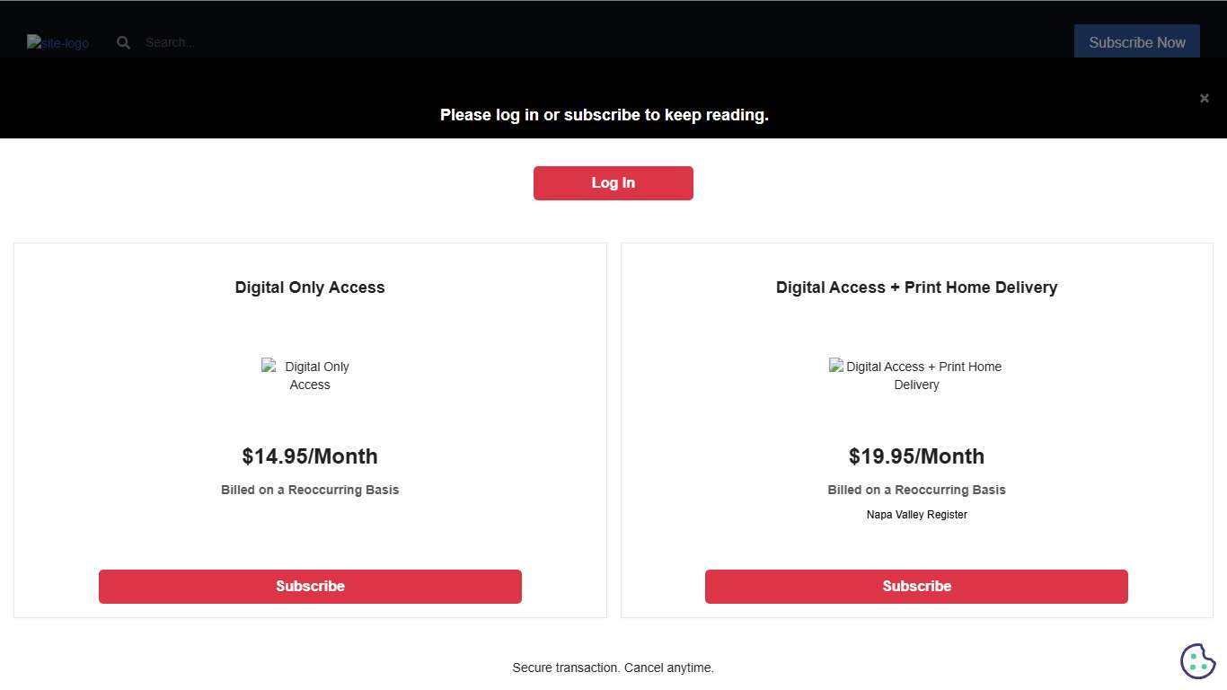Click "Billed on a Reoccurring Basis" under $19.95

(x=916, y=490)
